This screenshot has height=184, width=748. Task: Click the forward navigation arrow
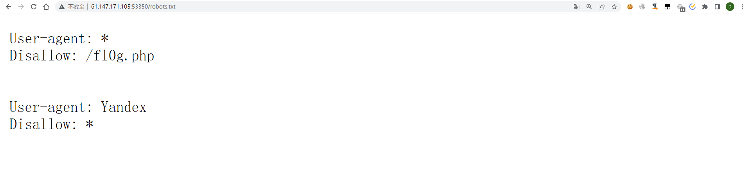click(21, 7)
